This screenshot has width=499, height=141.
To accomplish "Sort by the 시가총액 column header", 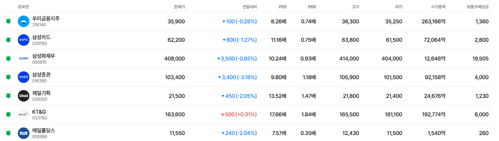I will click(438, 7).
